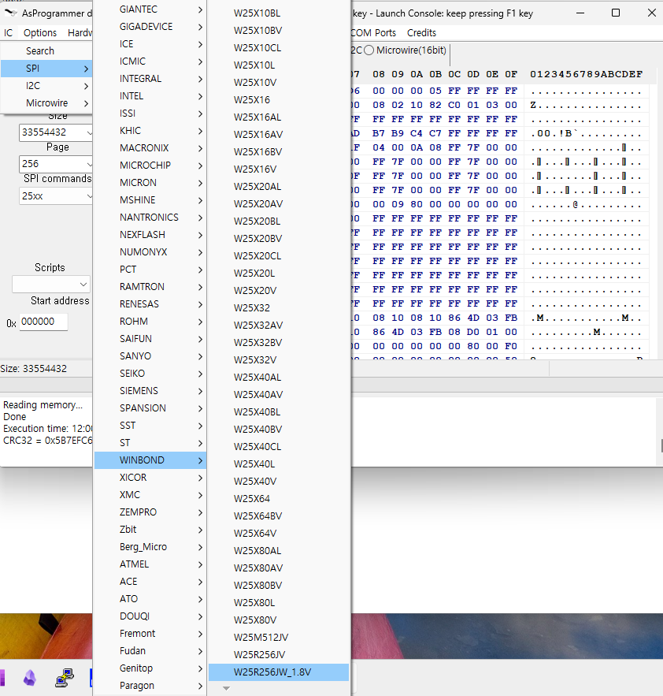Open the purple gem taskbar icon

point(30,678)
